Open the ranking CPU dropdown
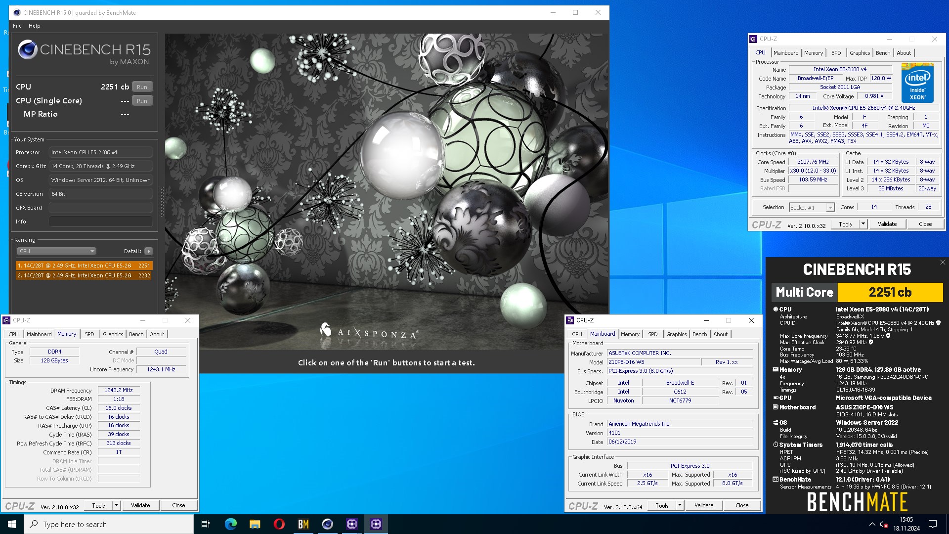949x534 pixels. tap(56, 251)
